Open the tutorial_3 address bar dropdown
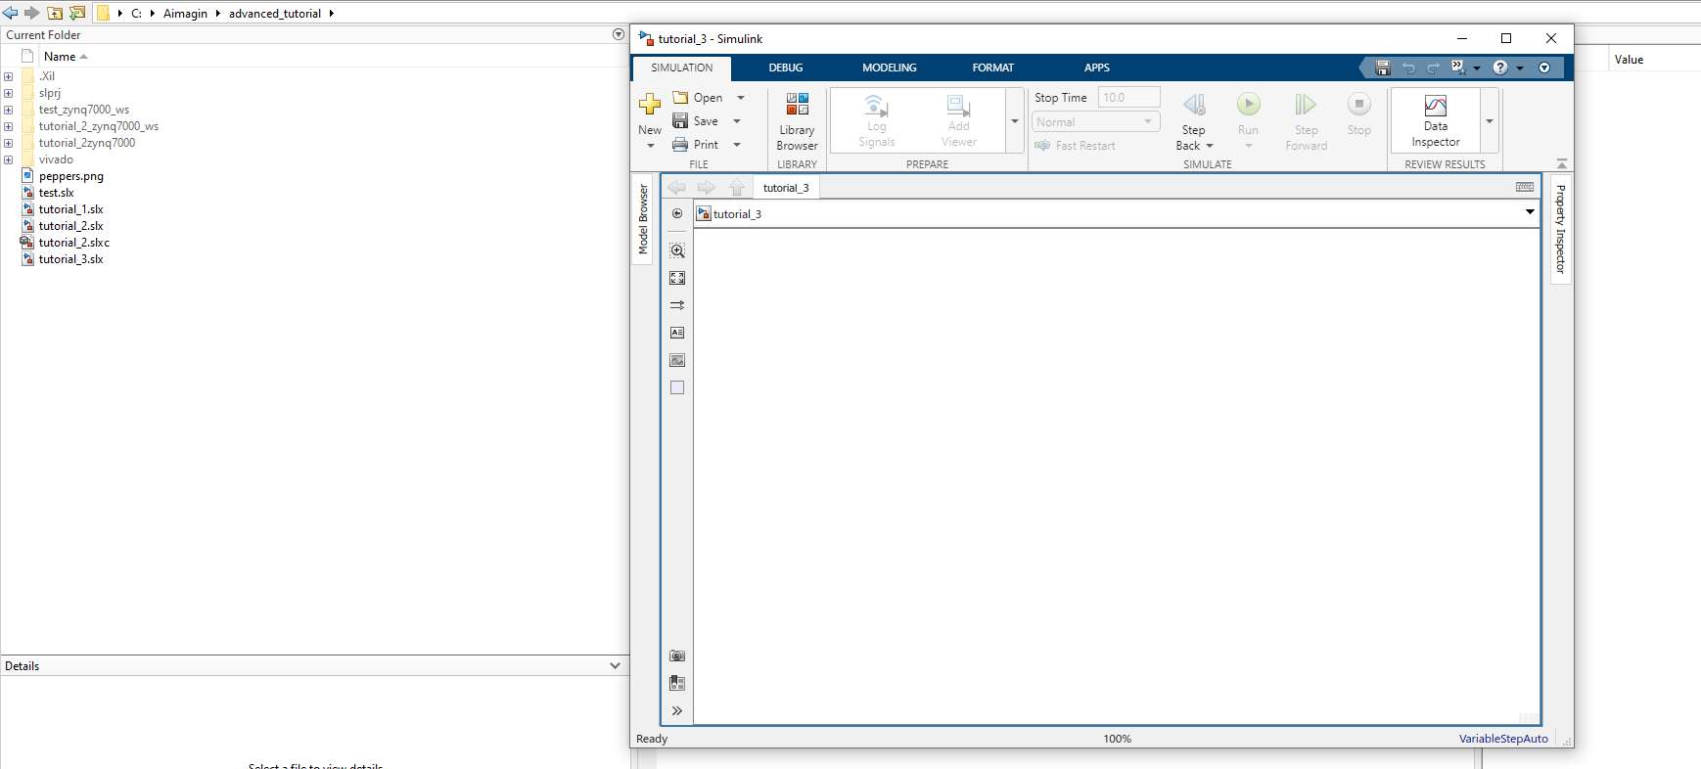1701x769 pixels. 1530,212
